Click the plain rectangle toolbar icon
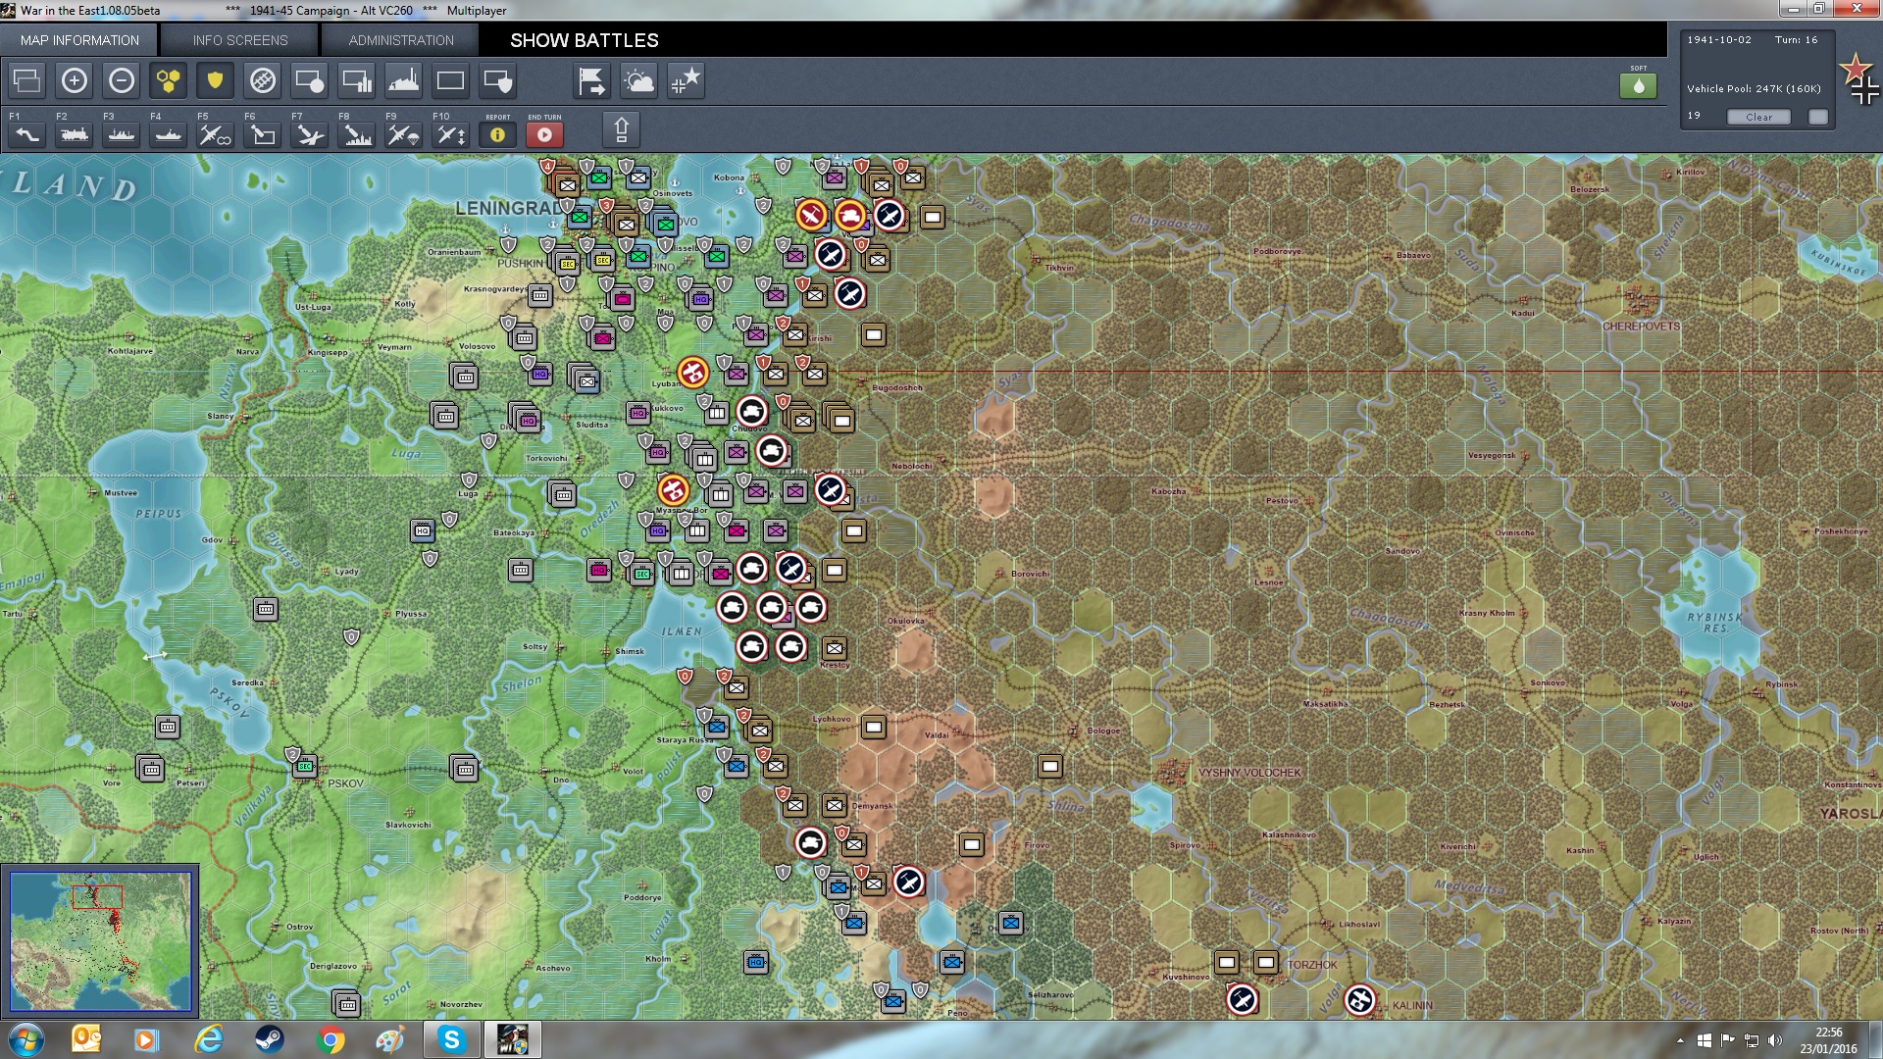Image resolution: width=1883 pixels, height=1059 pixels. [451, 80]
